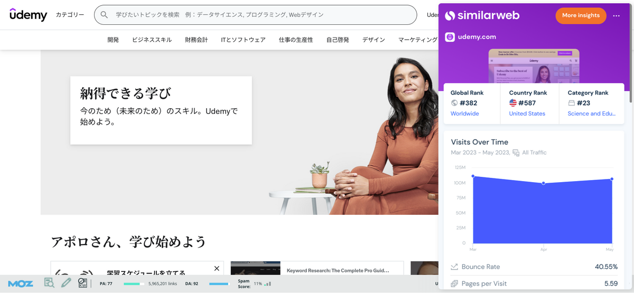Image resolution: width=634 pixels, height=293 pixels.
Task: Open the Worldwide rank link
Action: (x=465, y=114)
